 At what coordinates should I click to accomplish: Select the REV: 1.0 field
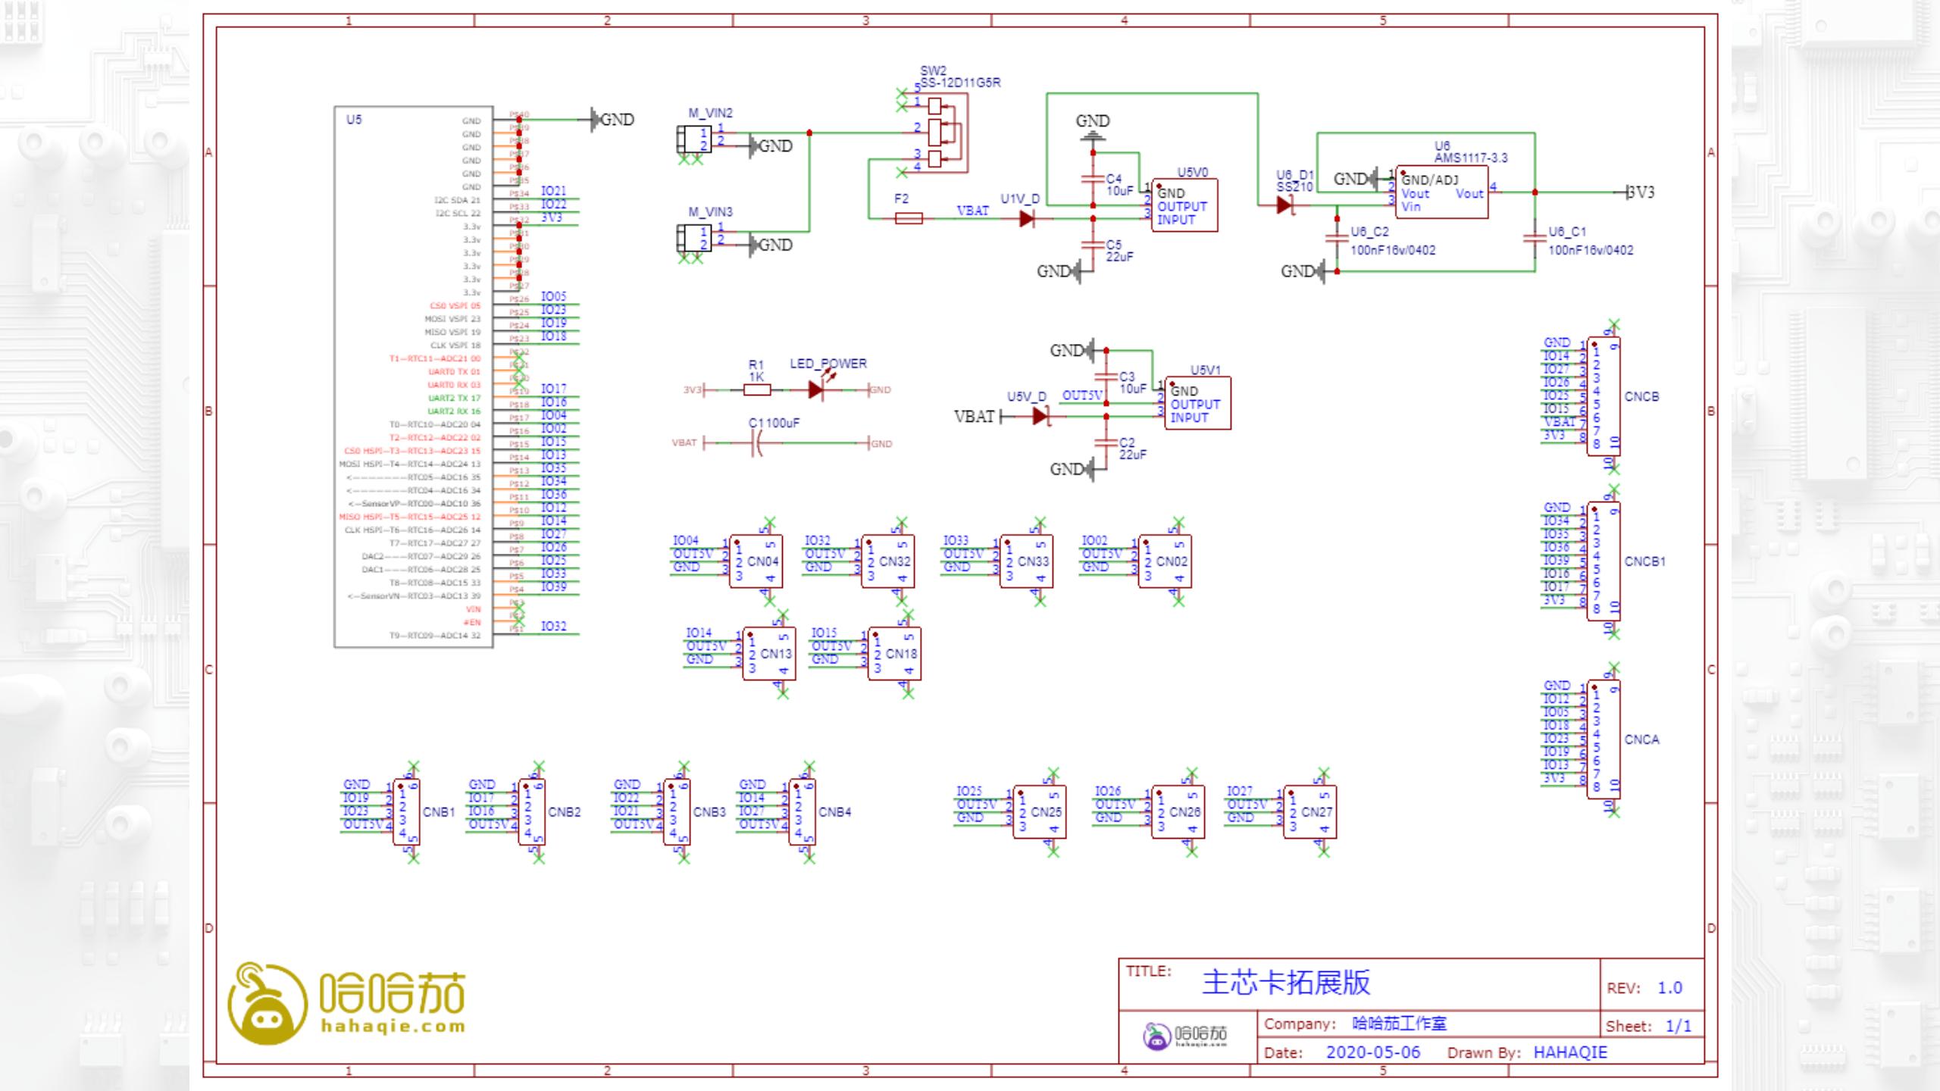tap(1644, 988)
